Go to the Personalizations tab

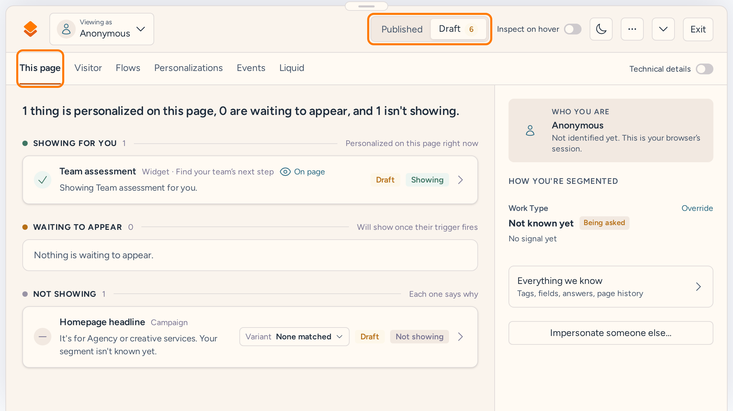[x=188, y=68]
